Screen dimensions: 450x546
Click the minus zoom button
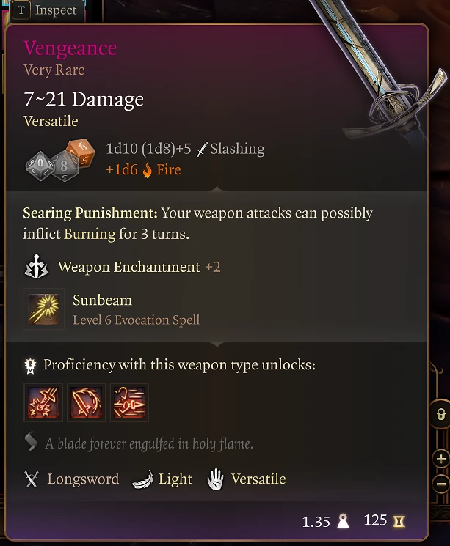click(441, 484)
